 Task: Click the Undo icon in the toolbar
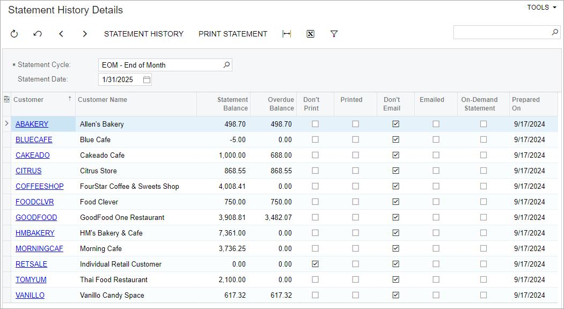[38, 34]
